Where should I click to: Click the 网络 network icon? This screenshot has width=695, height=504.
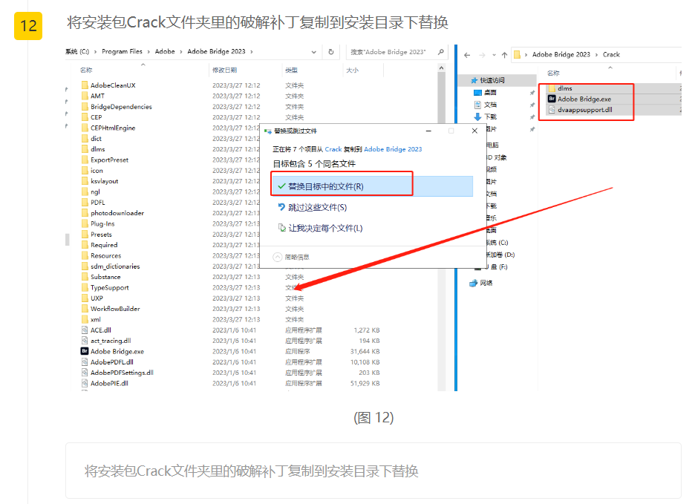tap(474, 283)
